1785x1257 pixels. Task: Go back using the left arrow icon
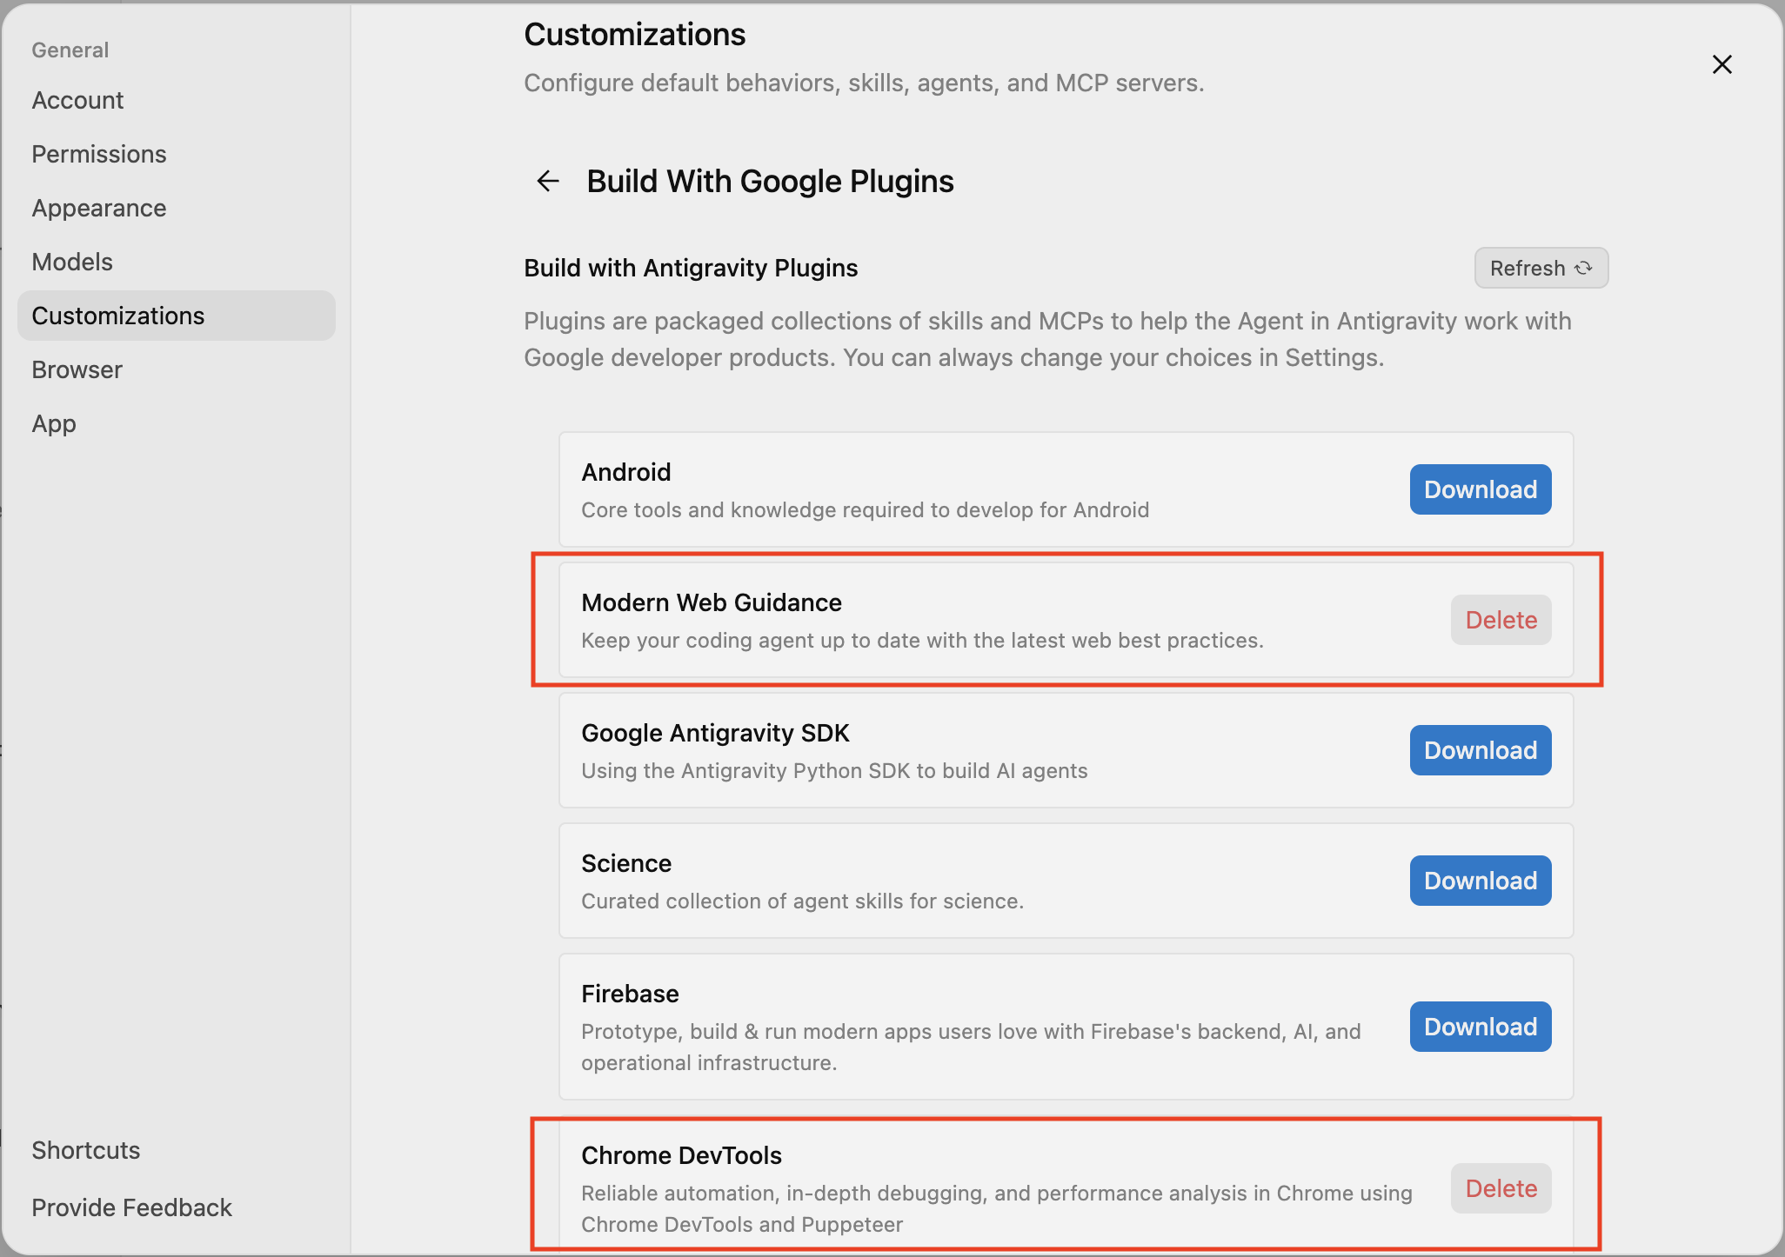[548, 181]
